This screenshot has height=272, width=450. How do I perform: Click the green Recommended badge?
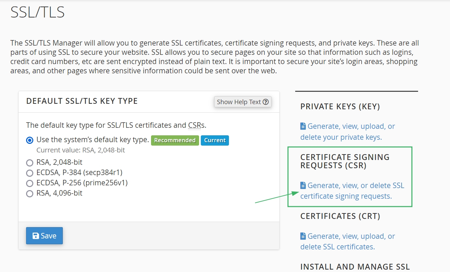(175, 140)
